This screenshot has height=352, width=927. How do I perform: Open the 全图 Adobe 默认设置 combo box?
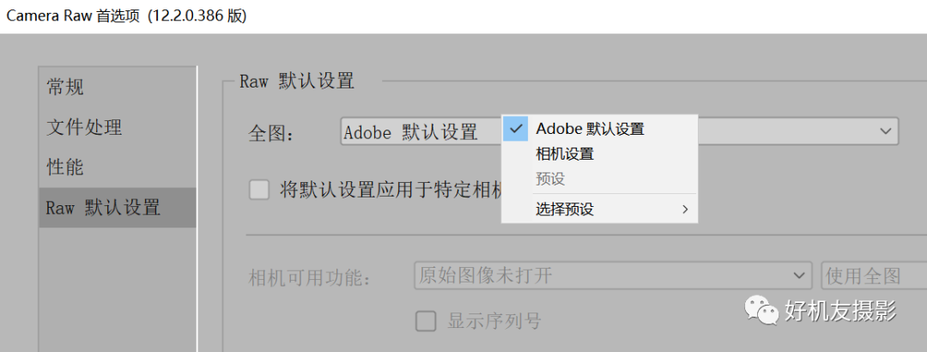(619, 130)
